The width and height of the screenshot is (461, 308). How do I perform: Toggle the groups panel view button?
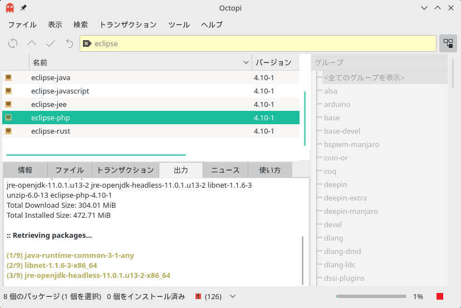(448, 43)
